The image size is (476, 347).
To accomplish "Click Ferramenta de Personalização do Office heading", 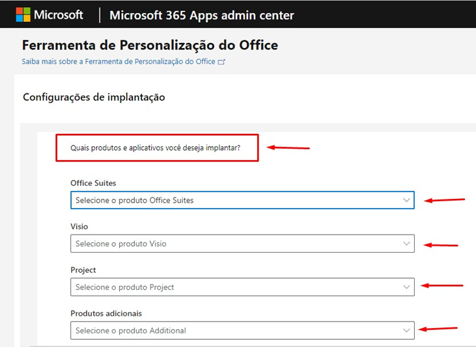I will pos(150,45).
